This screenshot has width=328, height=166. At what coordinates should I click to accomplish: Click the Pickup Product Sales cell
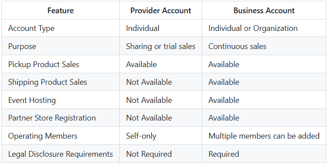[x=61, y=64]
